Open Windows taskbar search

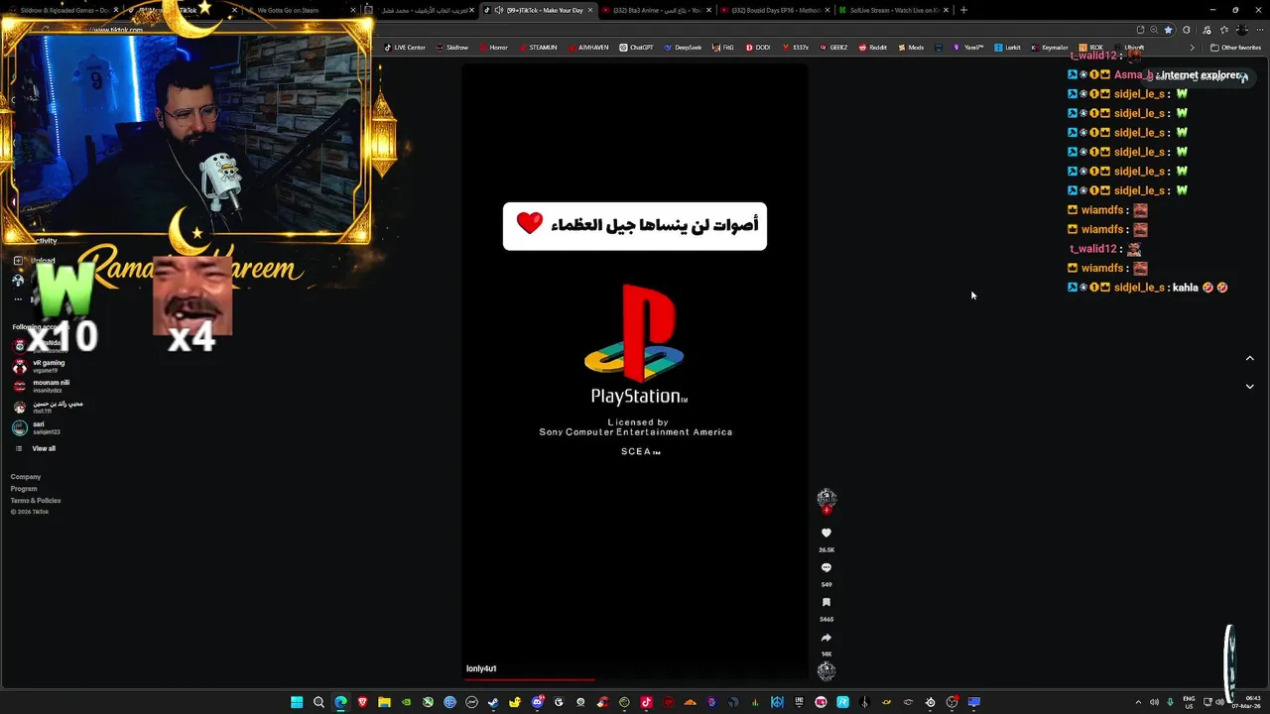pyautogui.click(x=318, y=702)
